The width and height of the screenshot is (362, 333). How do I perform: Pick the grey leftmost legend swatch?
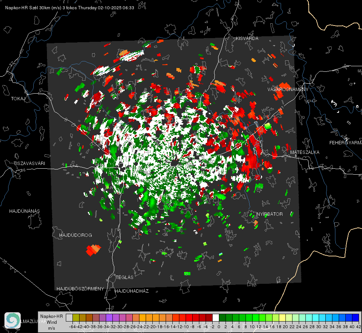point(69,317)
